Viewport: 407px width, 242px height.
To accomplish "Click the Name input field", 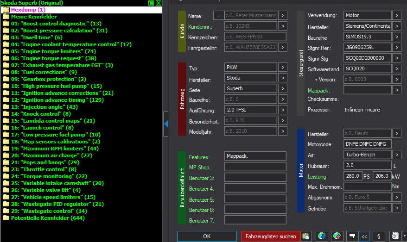I will point(251,16).
